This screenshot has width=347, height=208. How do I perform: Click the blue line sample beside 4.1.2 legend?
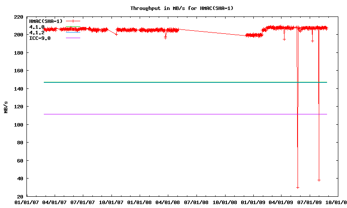pos(73,32)
